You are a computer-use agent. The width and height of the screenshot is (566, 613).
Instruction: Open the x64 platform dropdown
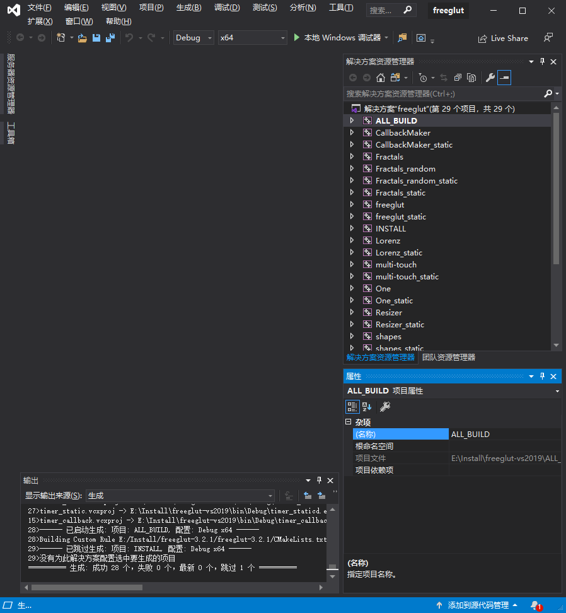252,38
